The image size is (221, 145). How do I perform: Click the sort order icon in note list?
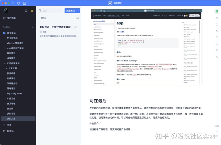77,18
